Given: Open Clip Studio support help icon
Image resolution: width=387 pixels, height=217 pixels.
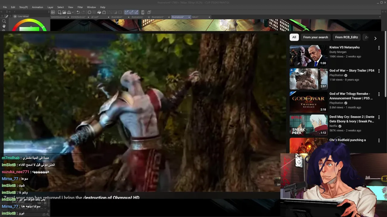Looking at the screenshot, I should [149, 12].
